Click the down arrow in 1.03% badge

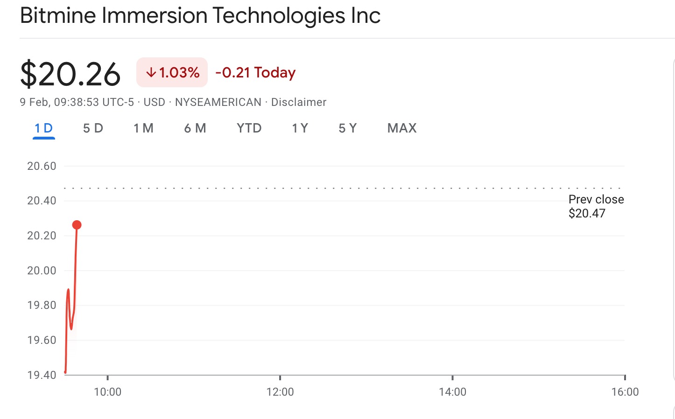pos(151,73)
